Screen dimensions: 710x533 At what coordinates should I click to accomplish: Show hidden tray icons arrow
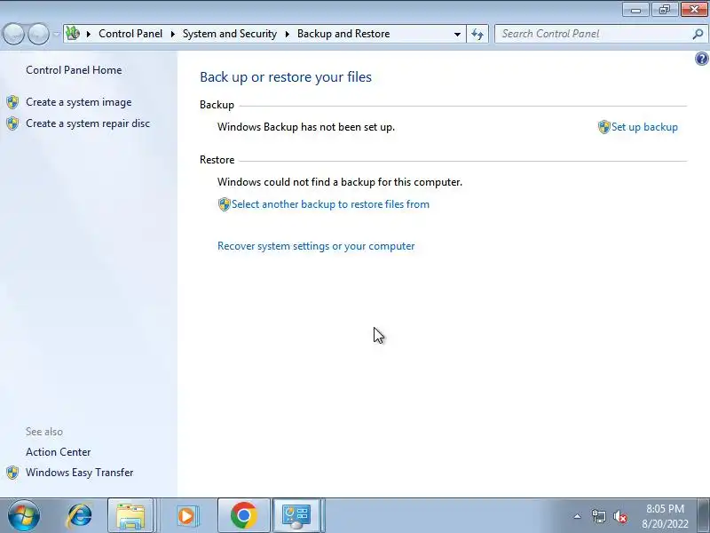point(578,516)
